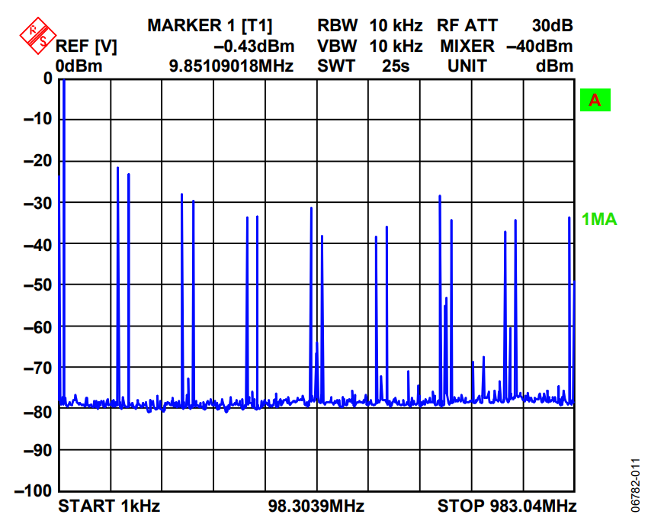Viewport: 664px width, 524px height.
Task: Click the REF [V] 0dBm reference label
Action: coord(85,56)
